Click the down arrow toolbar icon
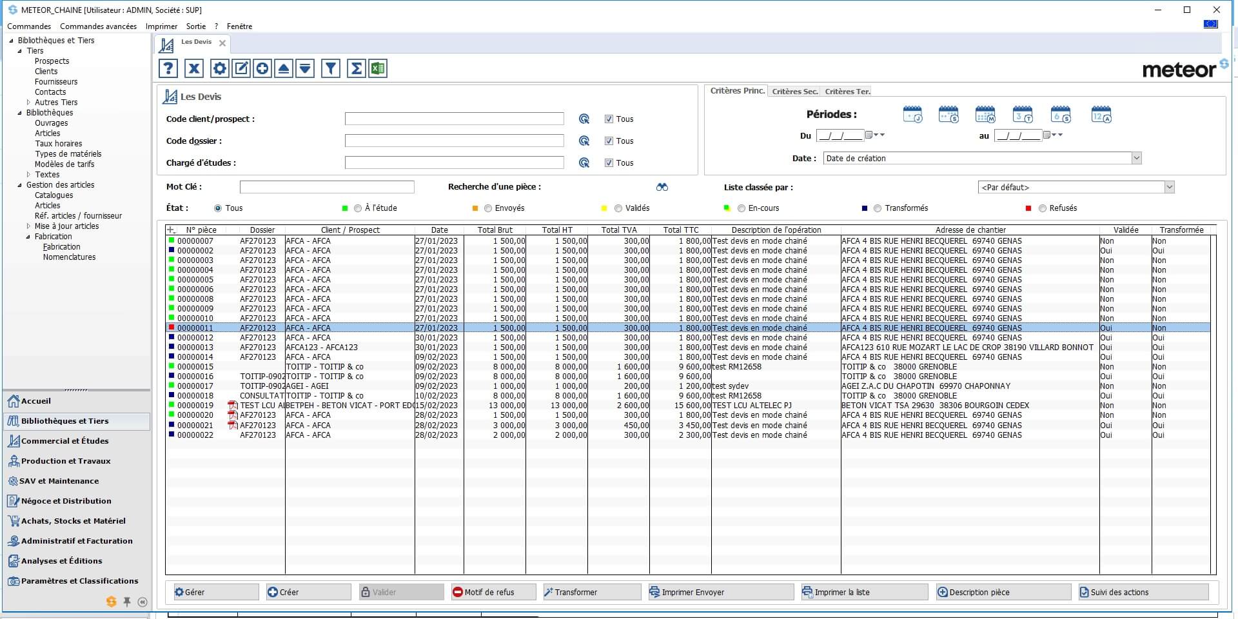 305,68
